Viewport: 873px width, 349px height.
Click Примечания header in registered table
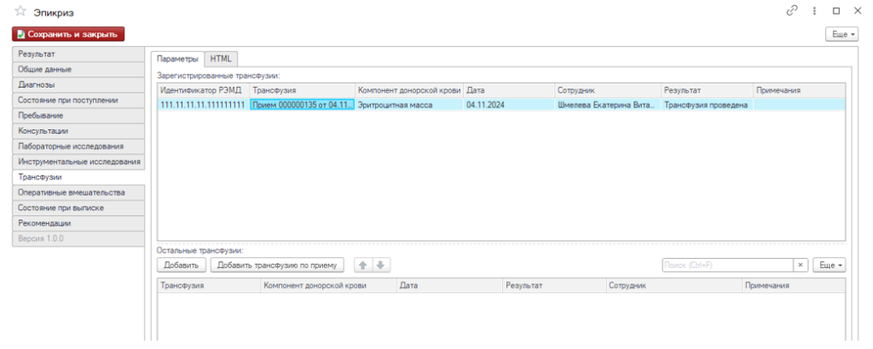pos(800,90)
